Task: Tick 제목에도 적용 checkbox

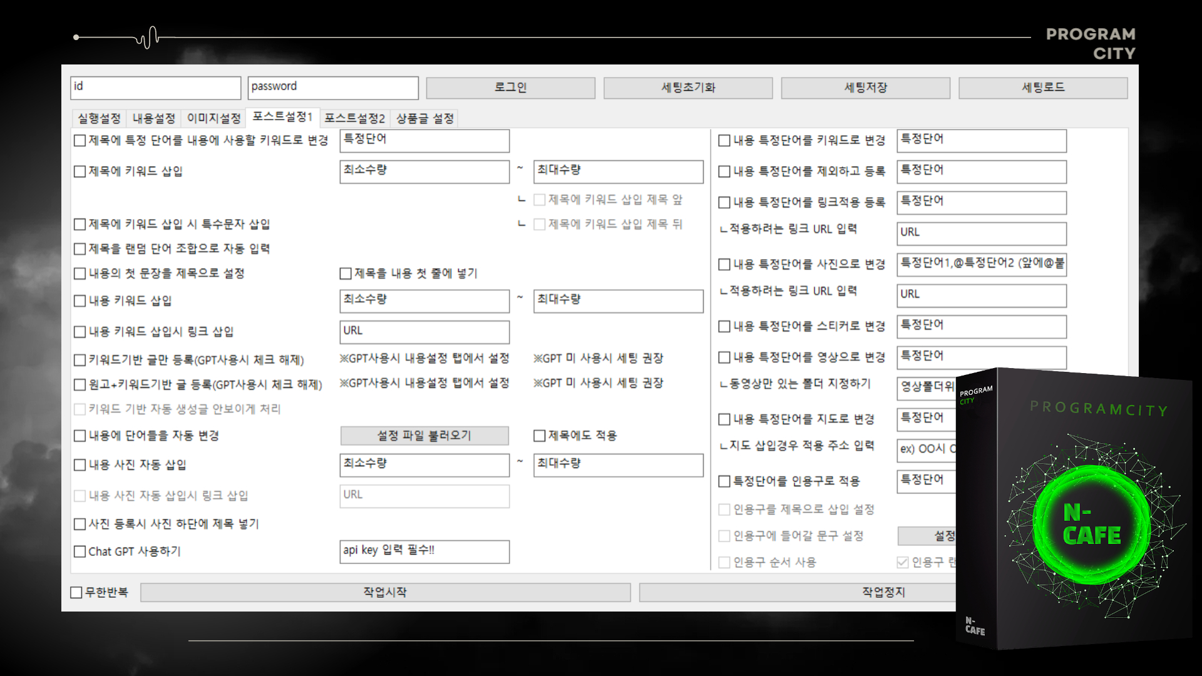Action: (x=539, y=436)
